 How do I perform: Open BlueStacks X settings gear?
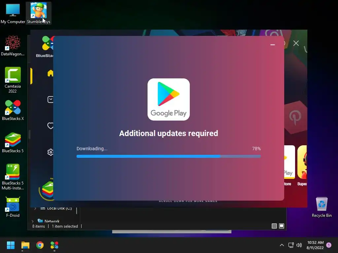click(50, 152)
